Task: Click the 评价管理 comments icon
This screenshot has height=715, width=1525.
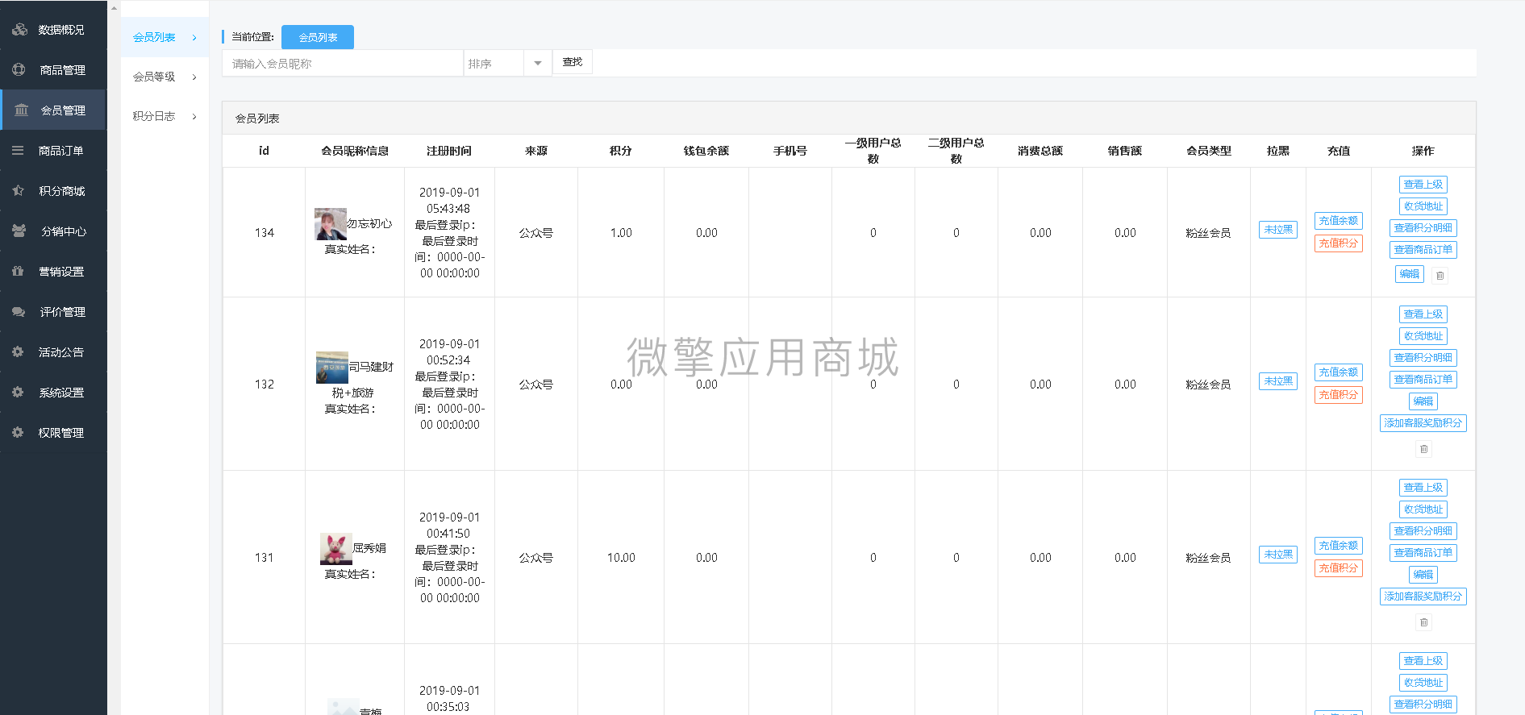Action: pyautogui.click(x=18, y=312)
